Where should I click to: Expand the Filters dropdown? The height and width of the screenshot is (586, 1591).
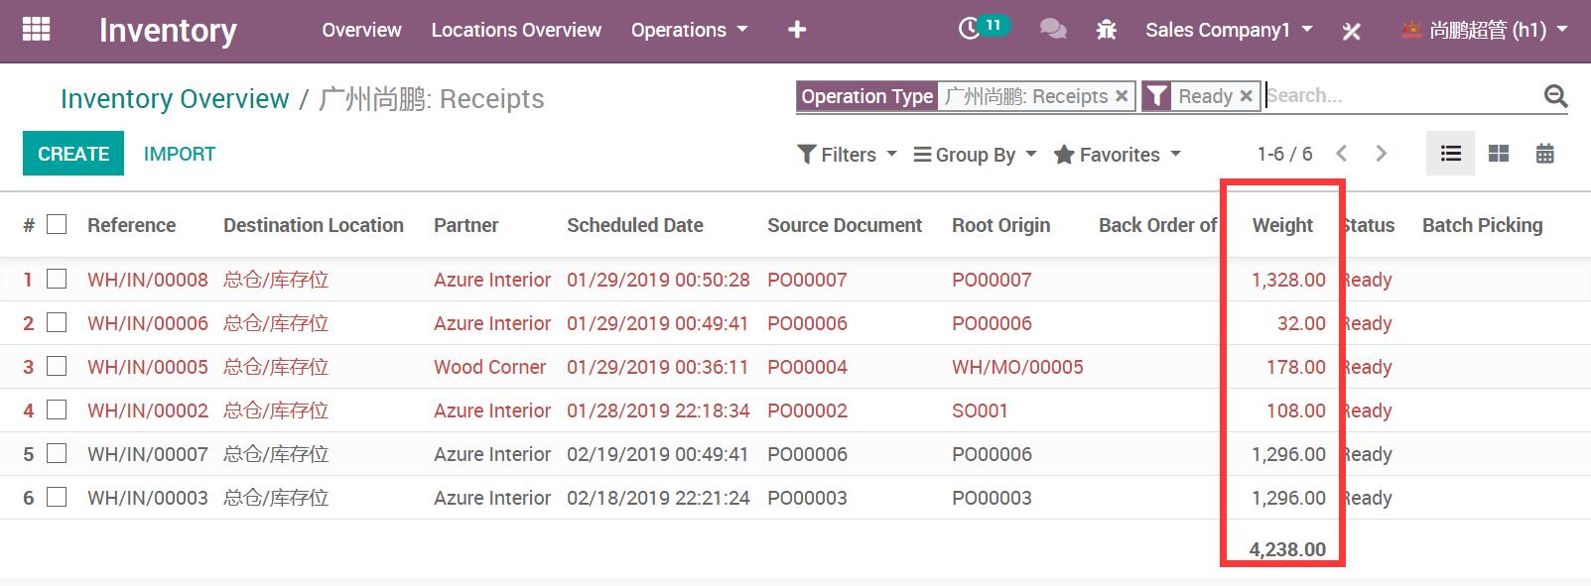click(x=847, y=155)
